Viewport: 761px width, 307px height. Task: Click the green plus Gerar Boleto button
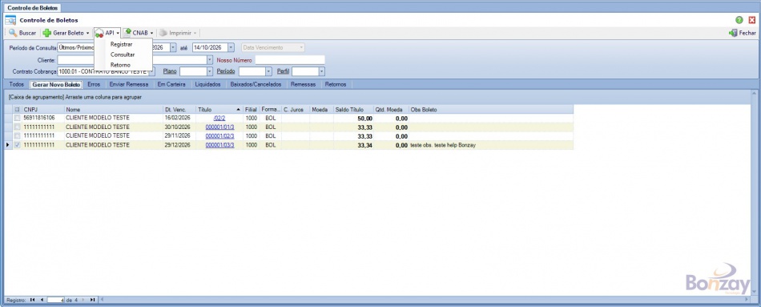[x=63, y=33]
